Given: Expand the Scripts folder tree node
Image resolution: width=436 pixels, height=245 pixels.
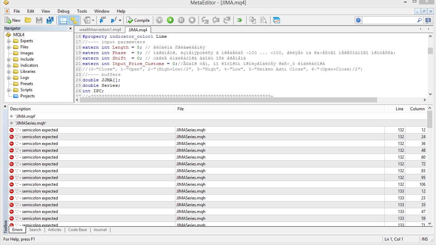Looking at the screenshot, I should 9,90.
